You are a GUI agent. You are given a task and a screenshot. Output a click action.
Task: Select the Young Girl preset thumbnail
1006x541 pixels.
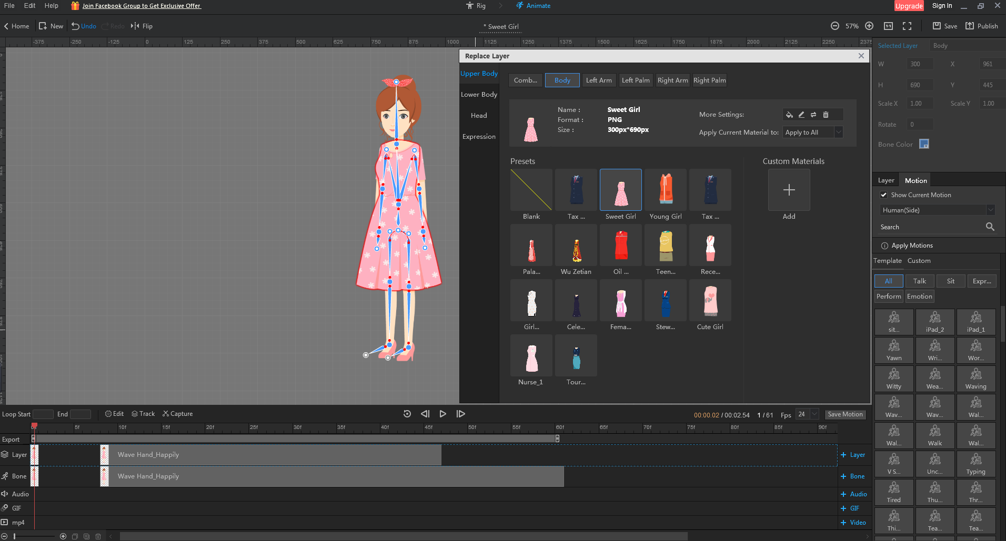coord(666,190)
